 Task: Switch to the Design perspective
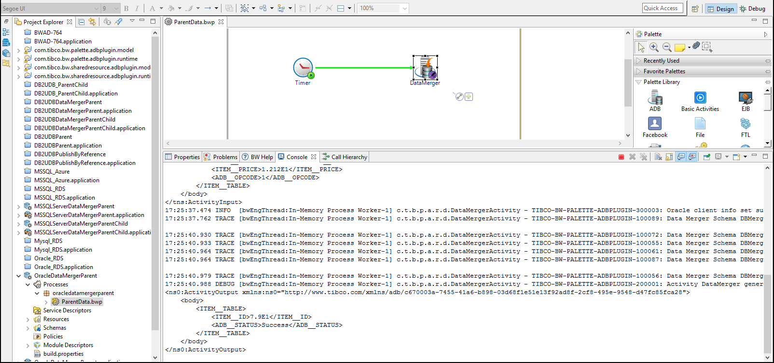point(720,9)
